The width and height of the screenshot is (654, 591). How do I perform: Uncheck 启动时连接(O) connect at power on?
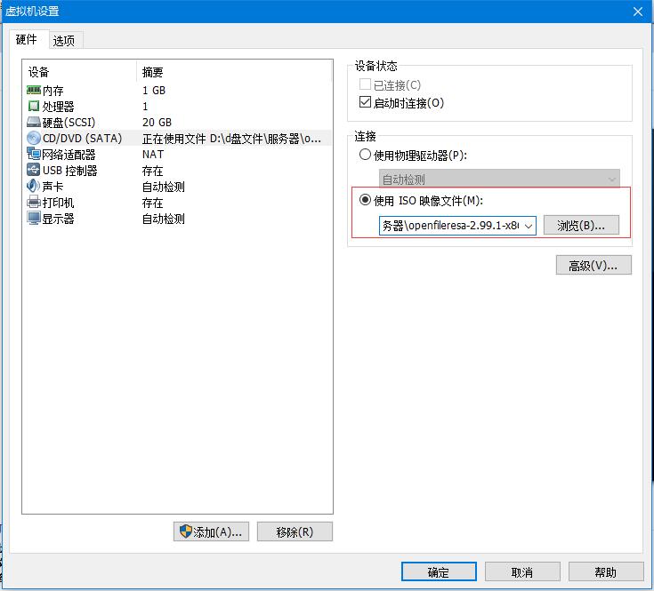[x=365, y=102]
